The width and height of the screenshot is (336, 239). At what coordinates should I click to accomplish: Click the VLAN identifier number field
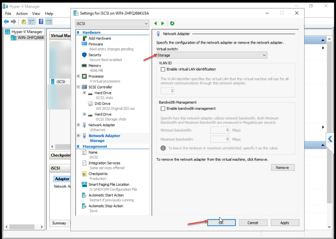pos(168,91)
